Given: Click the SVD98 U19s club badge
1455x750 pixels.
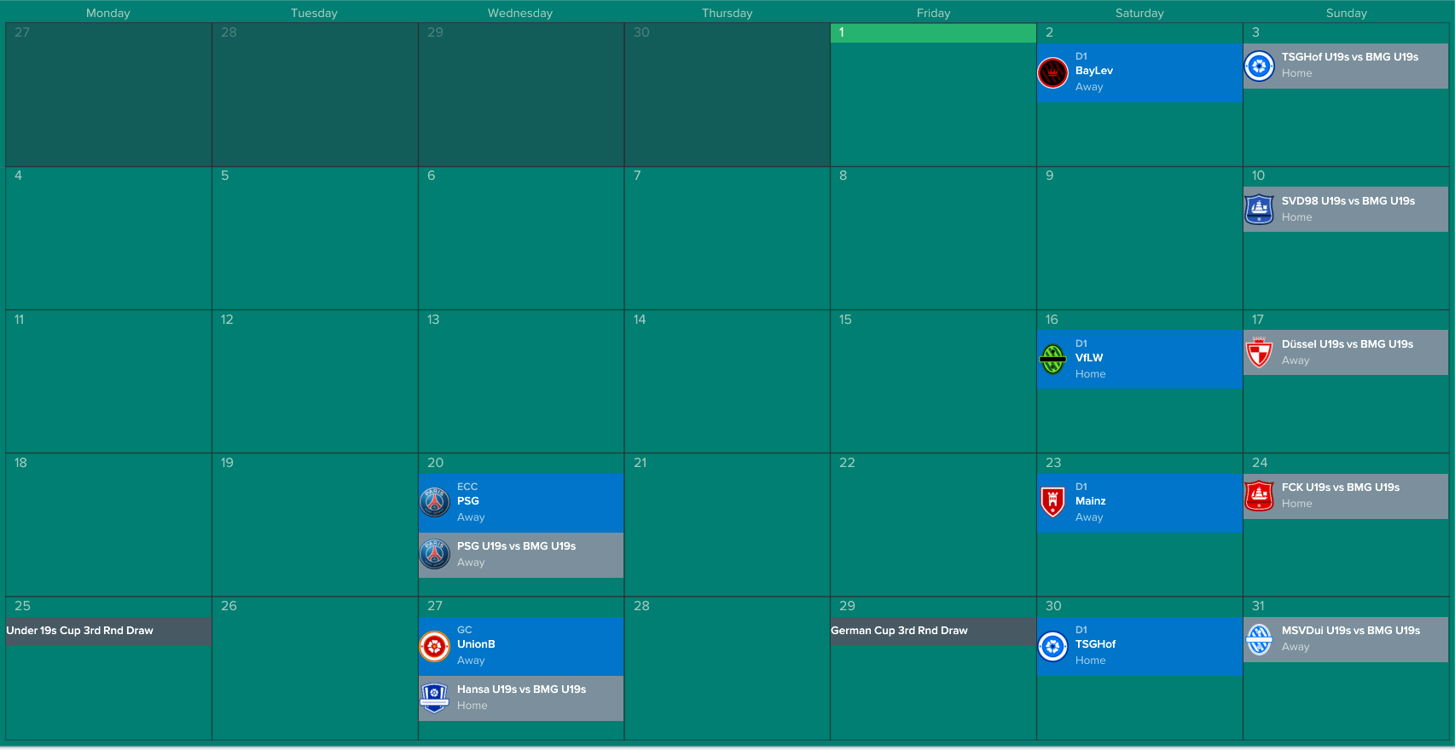Looking at the screenshot, I should coord(1260,210).
